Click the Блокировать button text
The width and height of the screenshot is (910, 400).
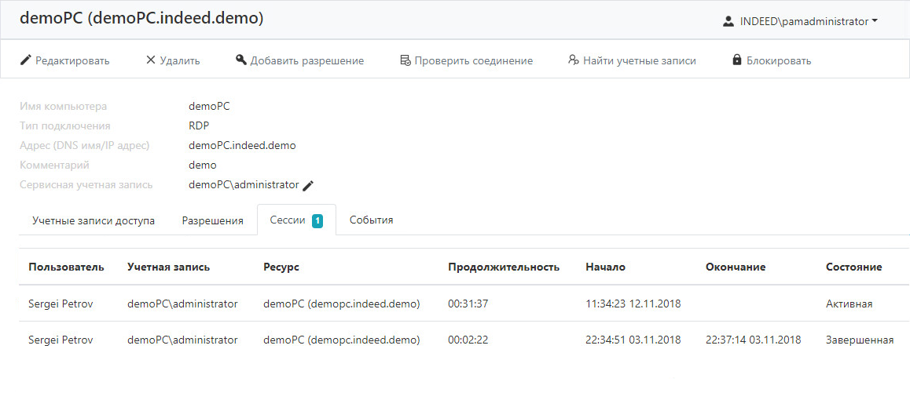779,60
